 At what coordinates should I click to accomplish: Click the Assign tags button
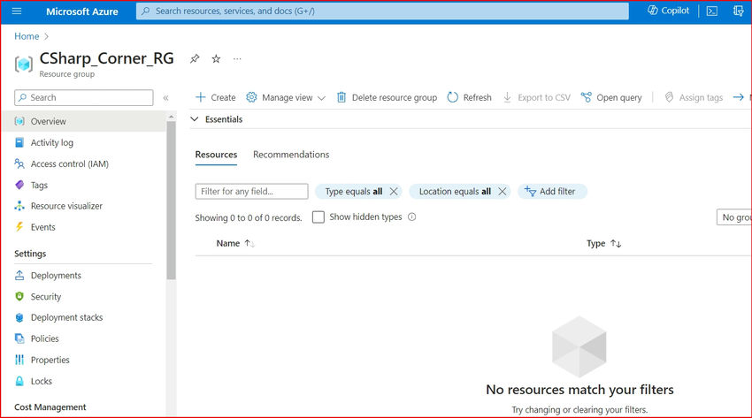[694, 98]
